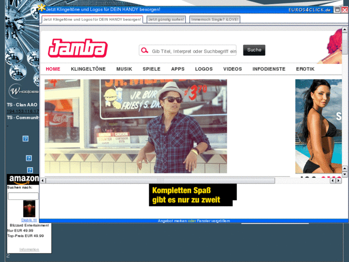
Task: Click the 'Angebot merken' link
Action: [x=172, y=221]
